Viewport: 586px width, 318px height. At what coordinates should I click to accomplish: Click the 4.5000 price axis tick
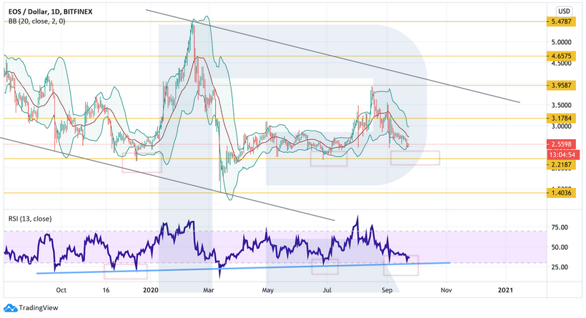(561, 64)
